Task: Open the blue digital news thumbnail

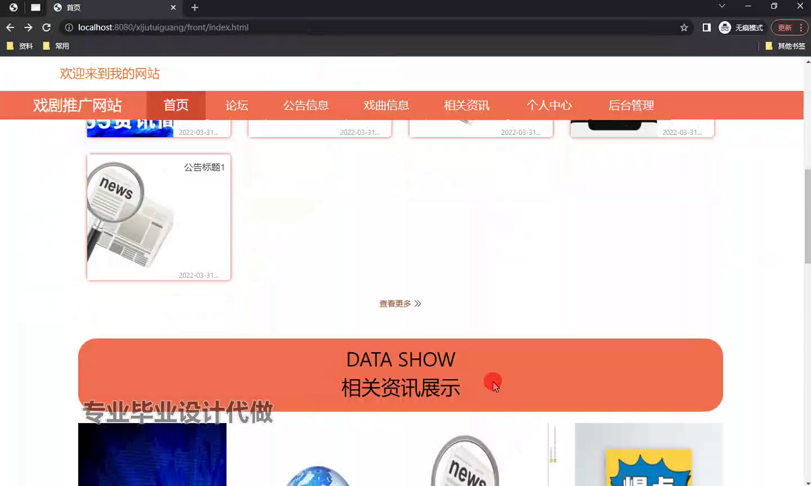Action: click(x=152, y=454)
